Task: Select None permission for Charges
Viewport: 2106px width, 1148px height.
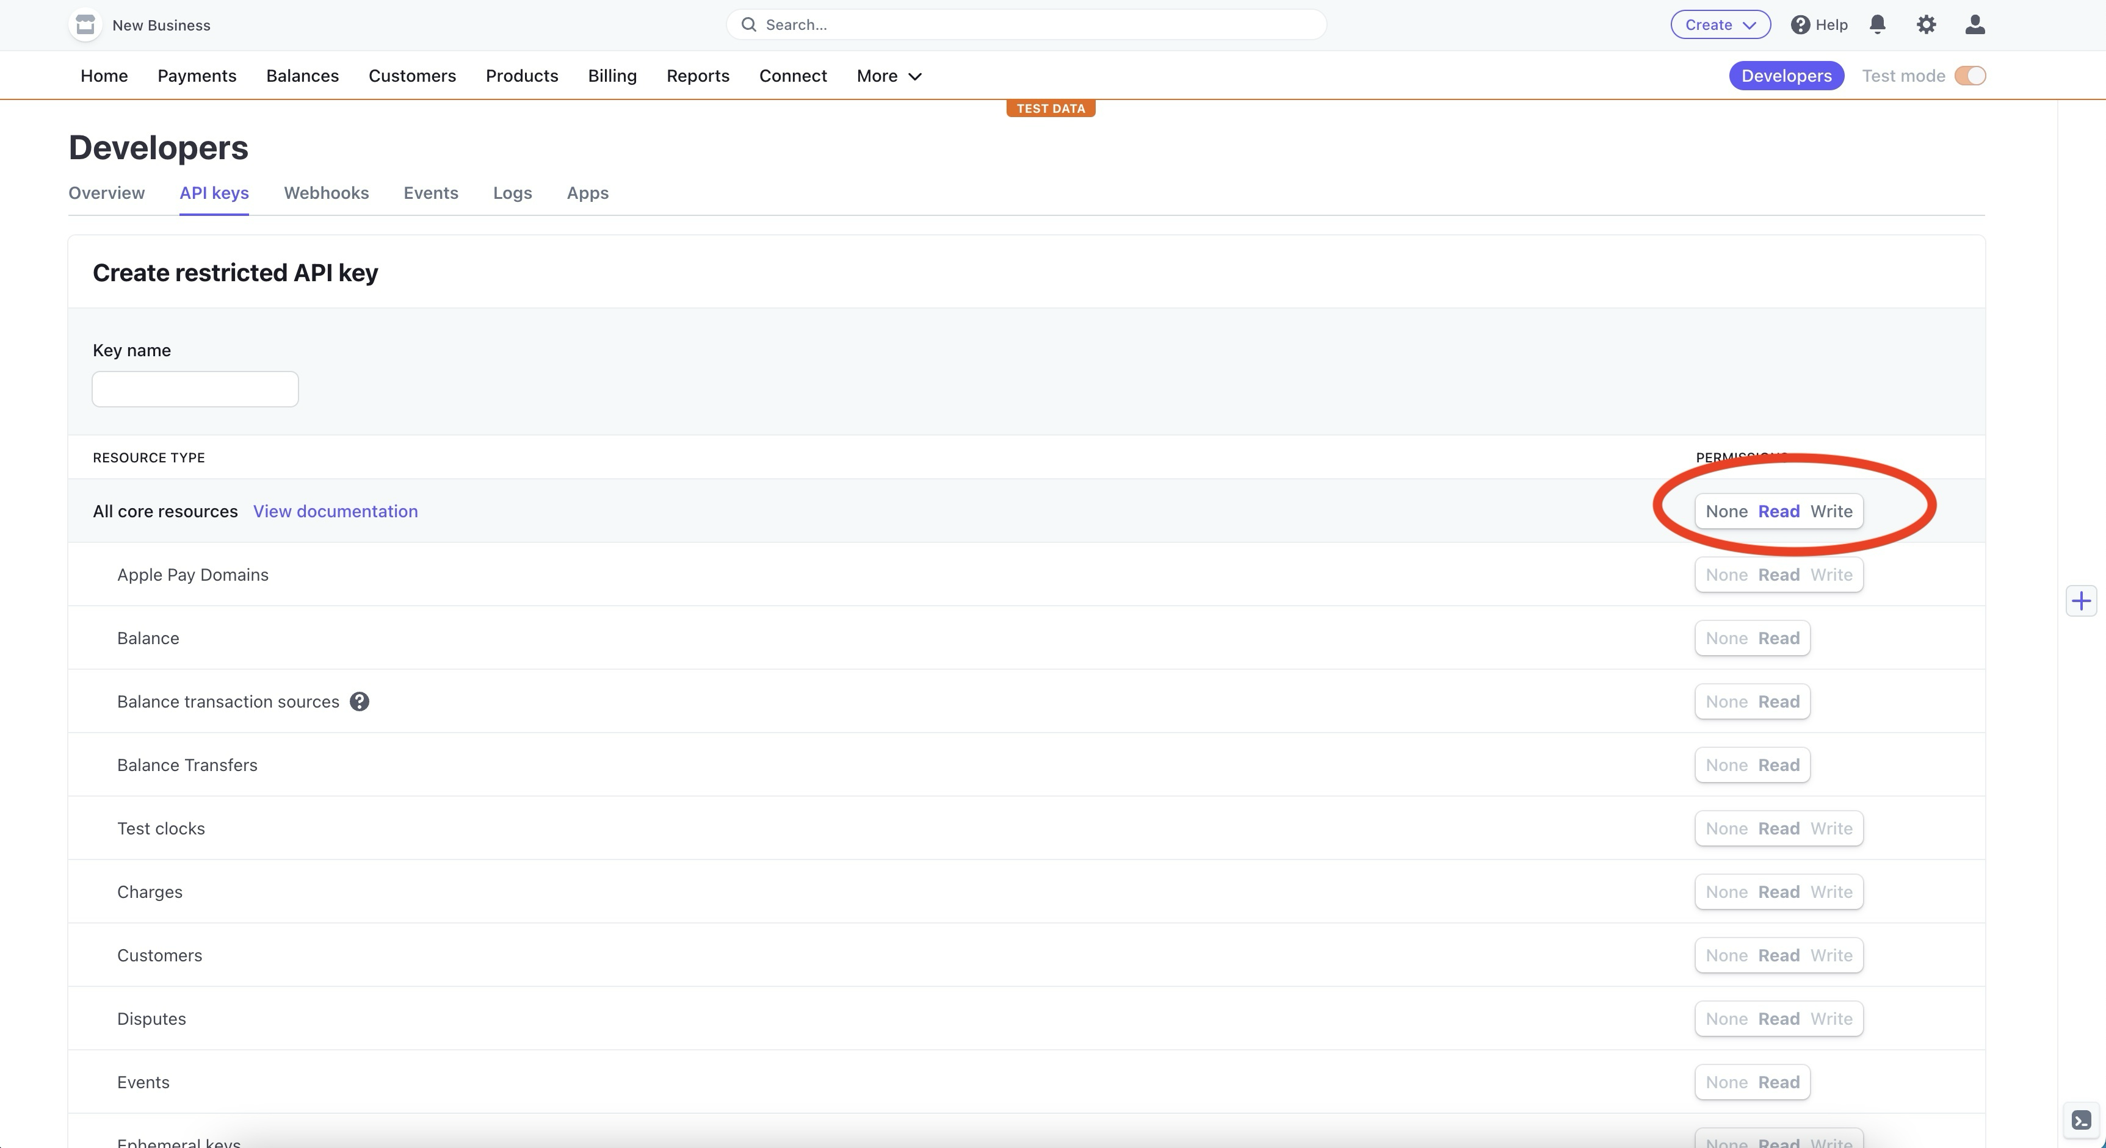Action: (1727, 891)
